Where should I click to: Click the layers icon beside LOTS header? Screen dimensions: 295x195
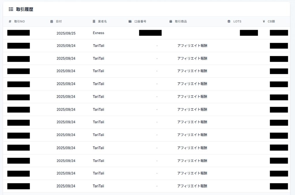pos(229,22)
